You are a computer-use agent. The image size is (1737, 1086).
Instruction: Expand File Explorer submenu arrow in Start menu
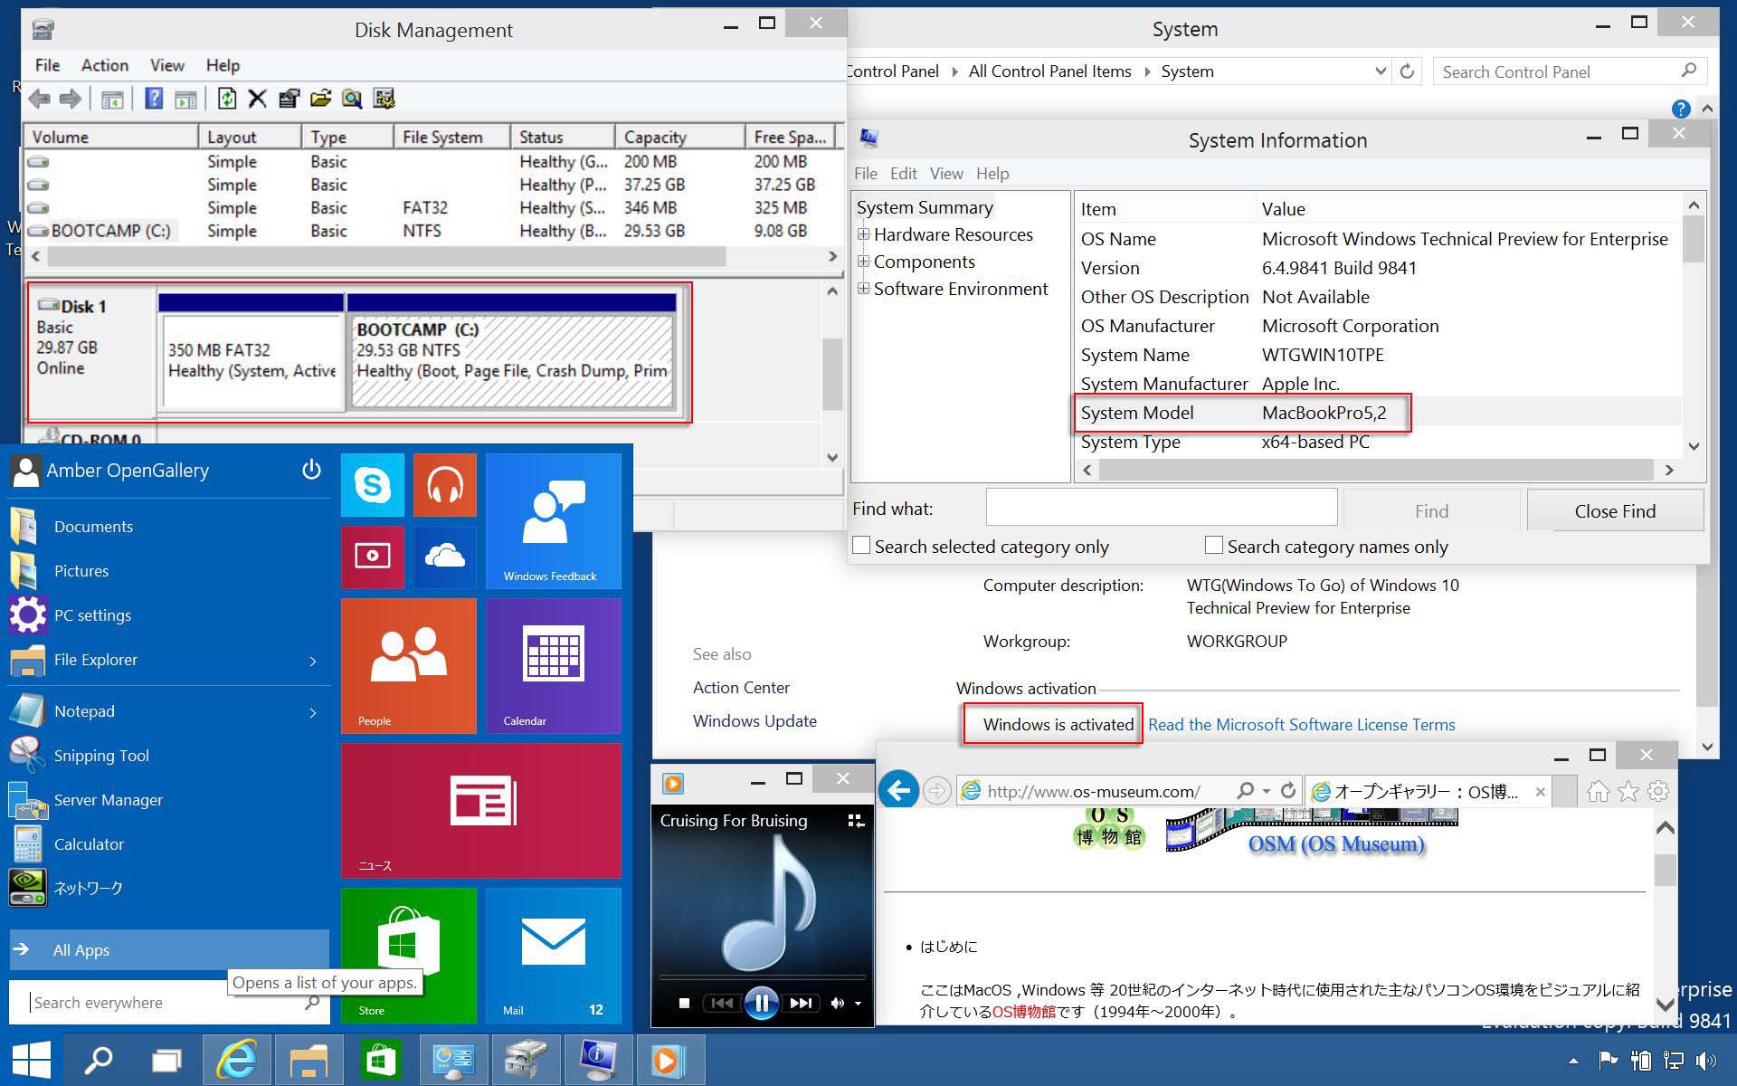[x=313, y=661]
